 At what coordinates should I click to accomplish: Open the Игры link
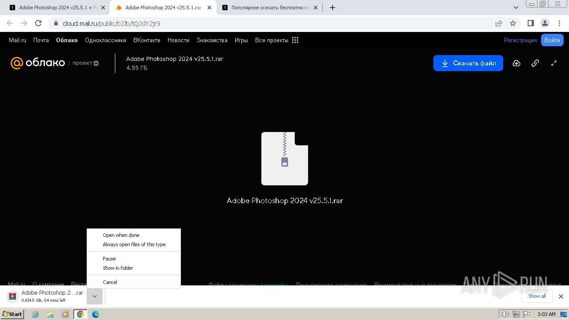[241, 40]
